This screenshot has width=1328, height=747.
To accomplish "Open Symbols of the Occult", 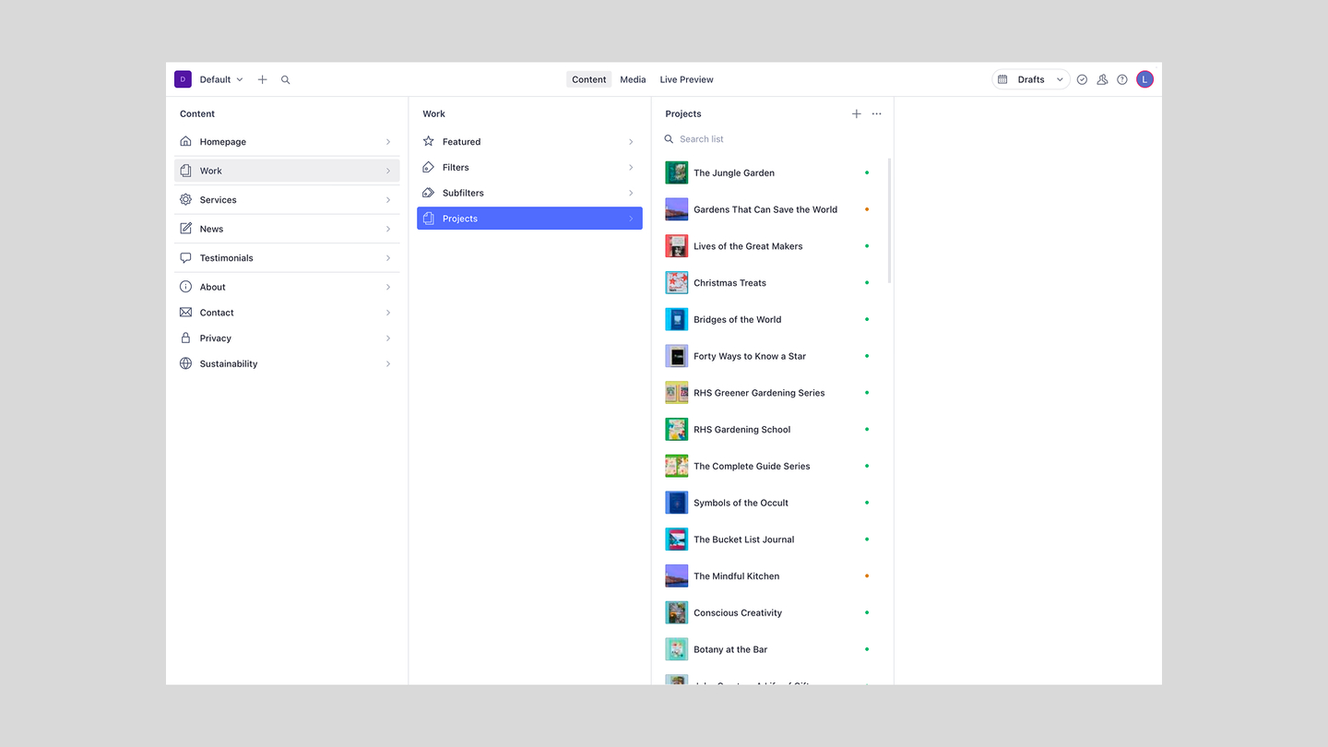I will click(x=771, y=503).
